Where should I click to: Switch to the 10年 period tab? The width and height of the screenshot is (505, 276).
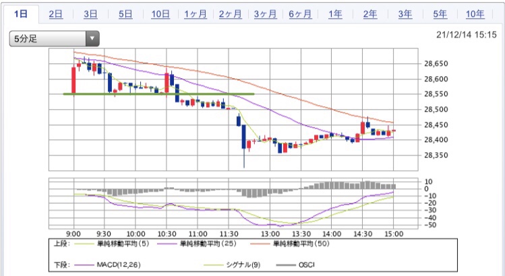coord(475,14)
